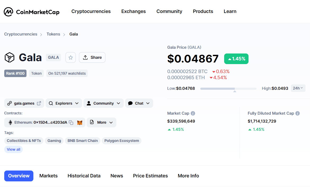Click the Gala cube logo icon
This screenshot has width=310, height=188.
[x=10, y=57]
